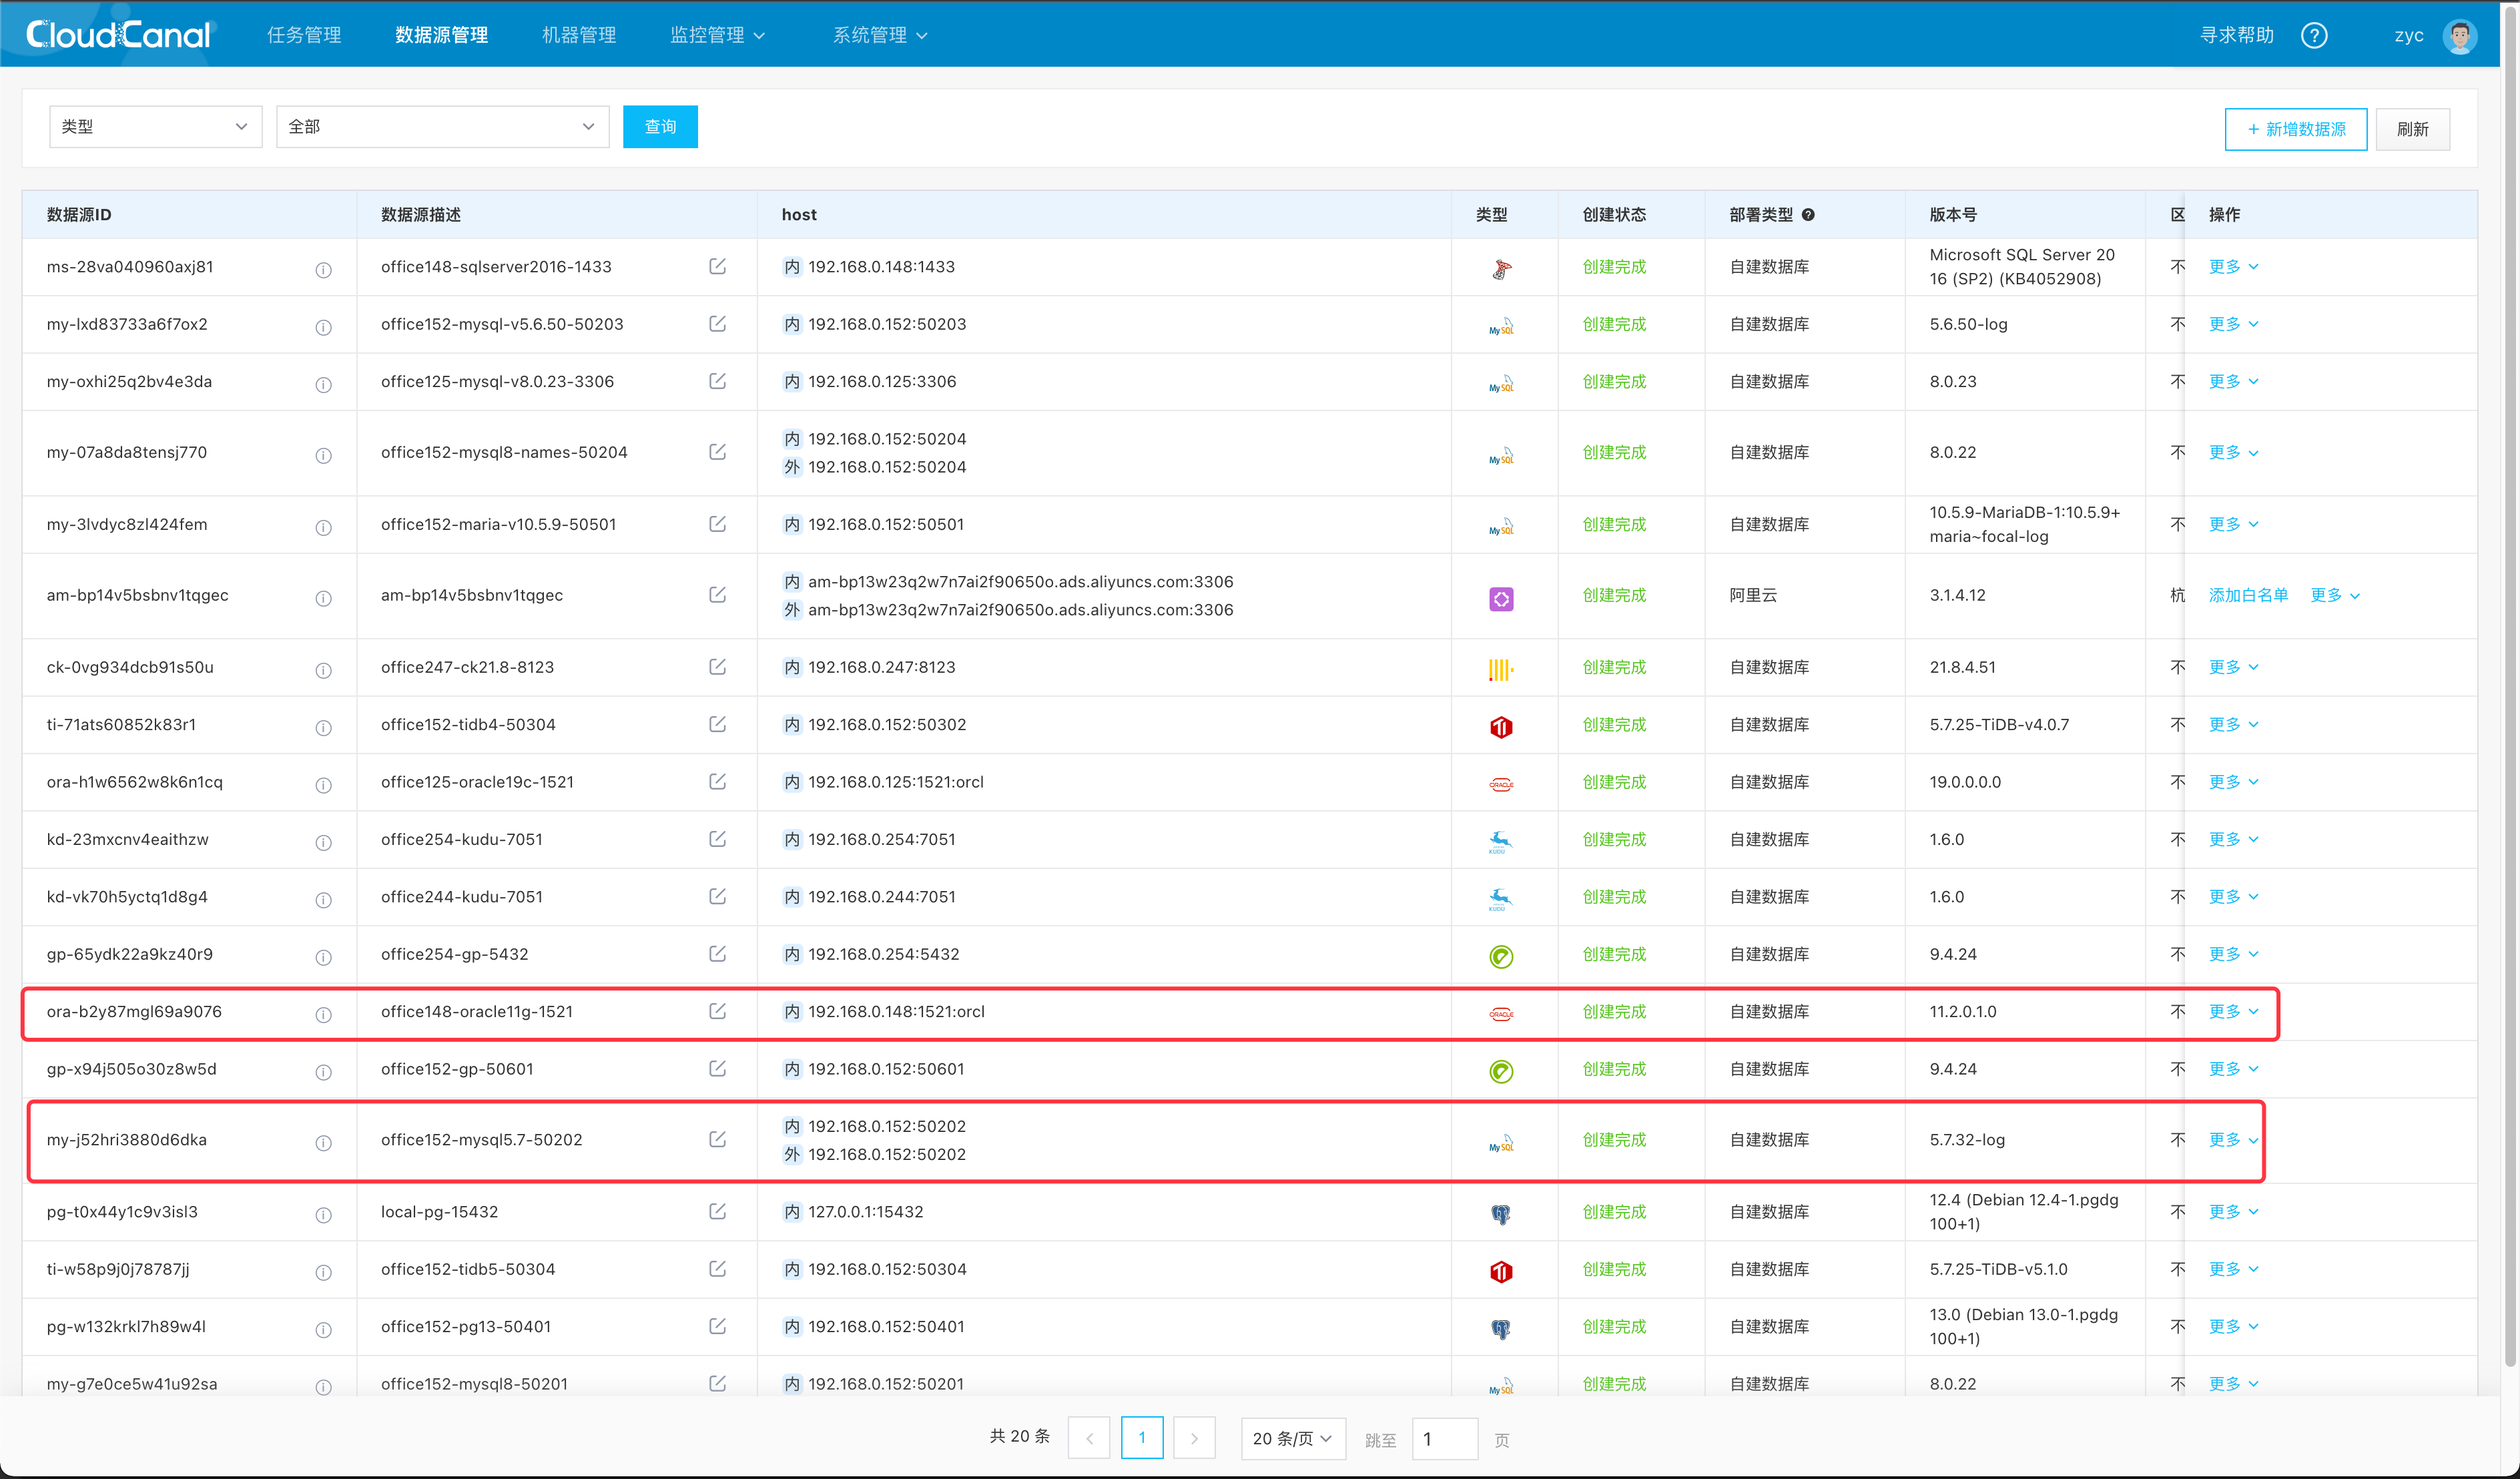Click 创建完成 status for office125-mysql-v8.0.23-3306

[1614, 382]
